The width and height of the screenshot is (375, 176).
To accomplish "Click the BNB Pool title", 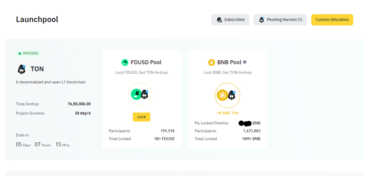I will tap(229, 62).
